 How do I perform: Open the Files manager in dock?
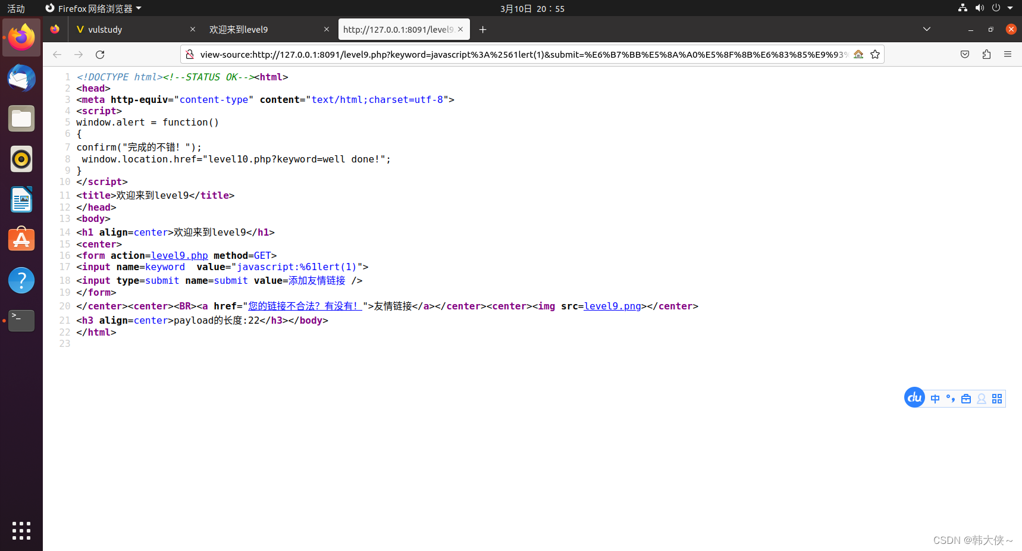pyautogui.click(x=21, y=118)
